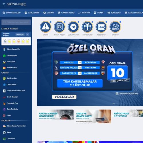
Task: Click the Turnuvalar icon in sidebar
Action: [x=4, y=62]
